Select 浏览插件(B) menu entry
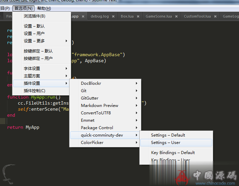 tap(42, 16)
